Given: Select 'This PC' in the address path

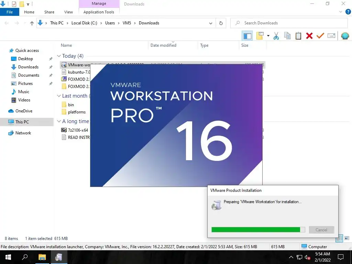Looking at the screenshot, I should pos(57,23).
